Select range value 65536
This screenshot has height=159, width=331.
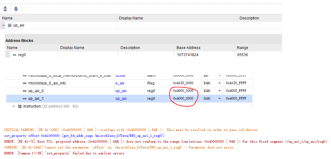click(x=242, y=55)
